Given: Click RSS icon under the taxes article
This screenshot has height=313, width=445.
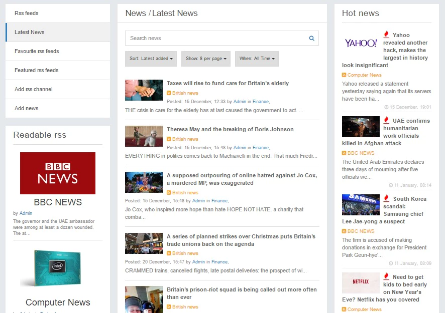Looking at the screenshot, I should 169,93.
